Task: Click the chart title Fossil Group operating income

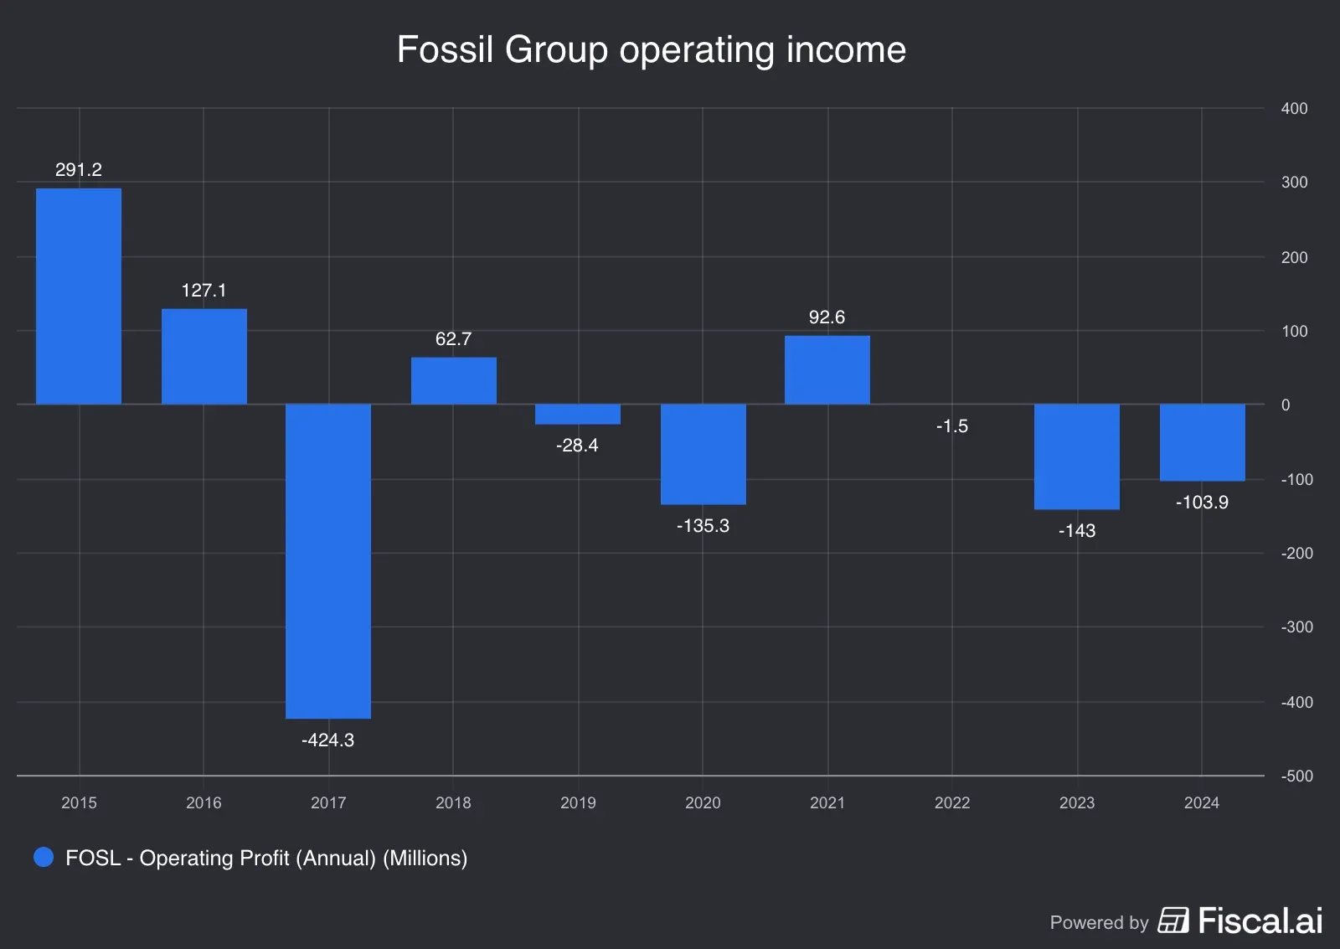Action: [651, 49]
